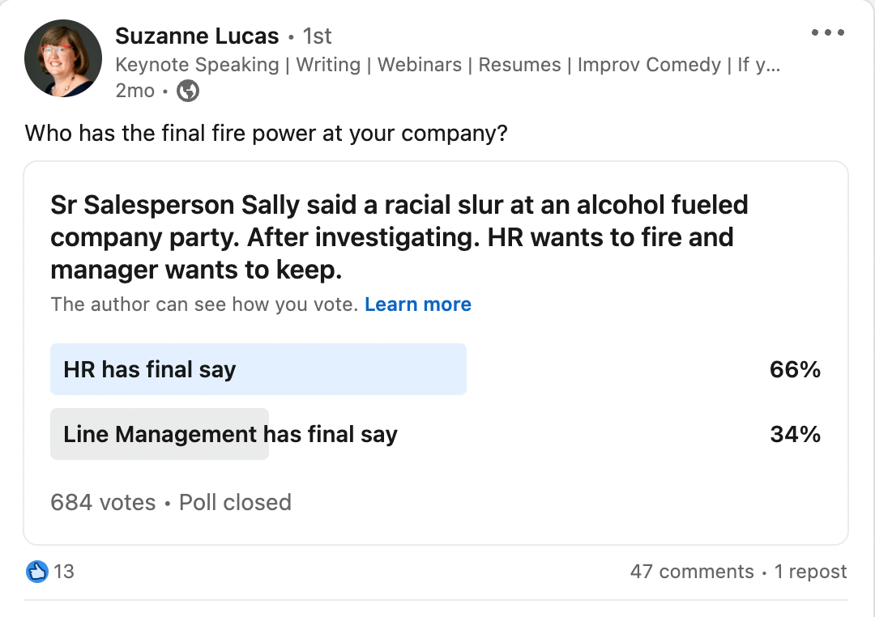Viewport: 875px width, 617px height.
Task: View the 1 repost link
Action: [x=811, y=572]
